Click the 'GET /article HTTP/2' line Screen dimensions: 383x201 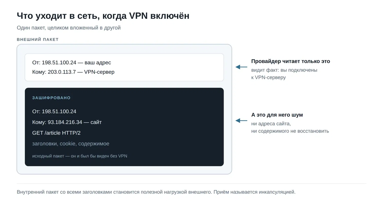(x=56, y=133)
